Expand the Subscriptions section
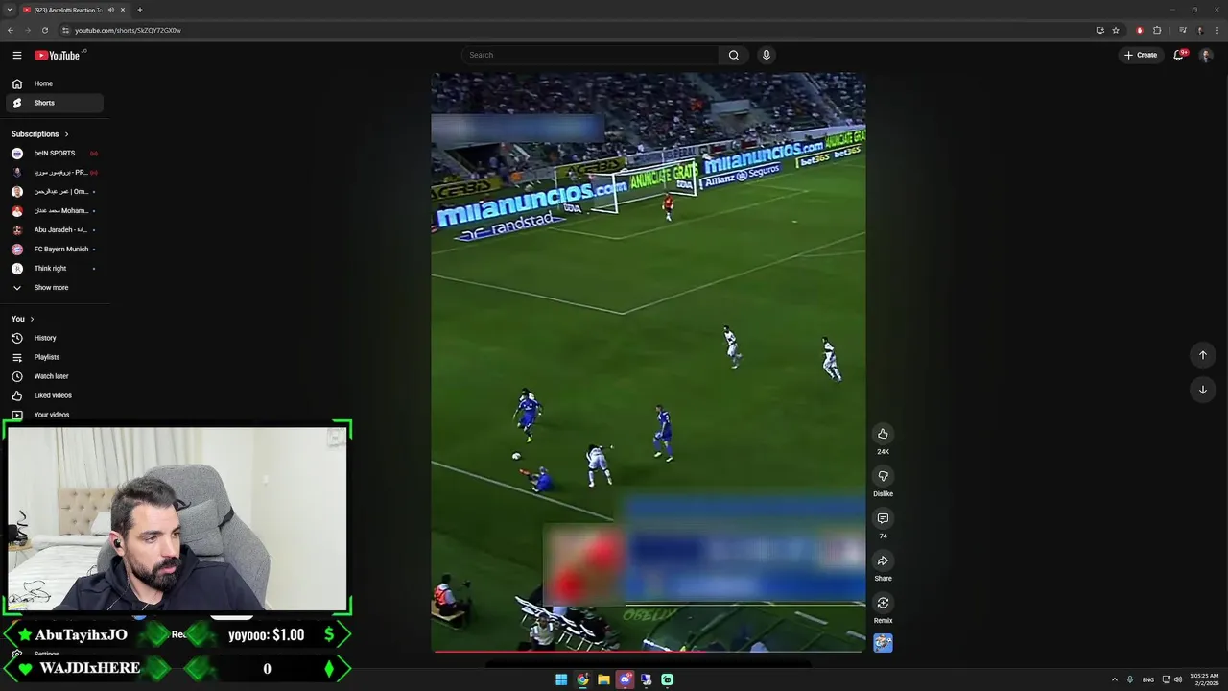 click(40, 133)
